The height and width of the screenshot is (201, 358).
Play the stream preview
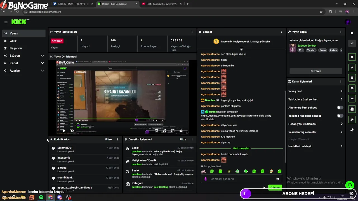(64, 131)
